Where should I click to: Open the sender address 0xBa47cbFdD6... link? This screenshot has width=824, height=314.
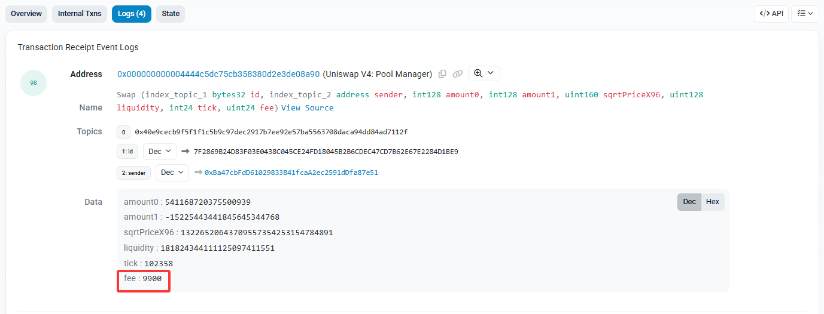pyautogui.click(x=291, y=173)
